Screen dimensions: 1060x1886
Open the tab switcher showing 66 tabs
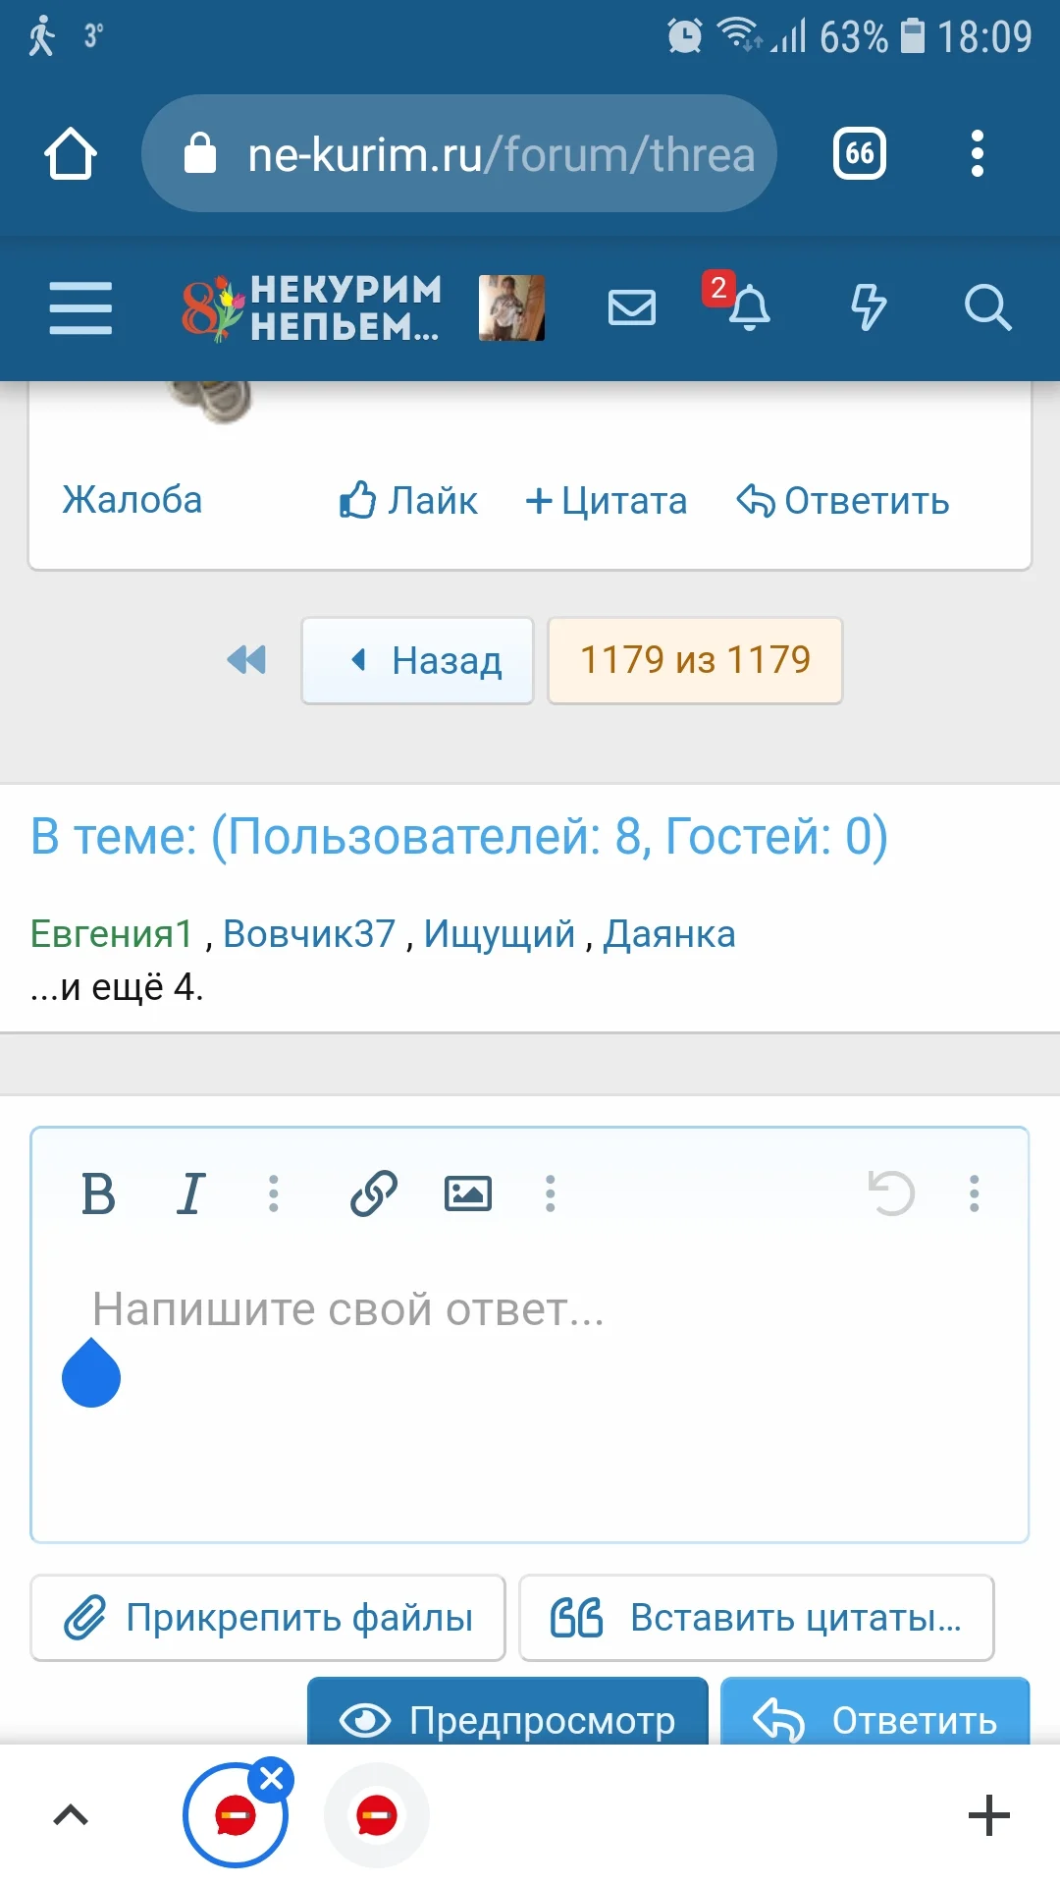point(860,154)
